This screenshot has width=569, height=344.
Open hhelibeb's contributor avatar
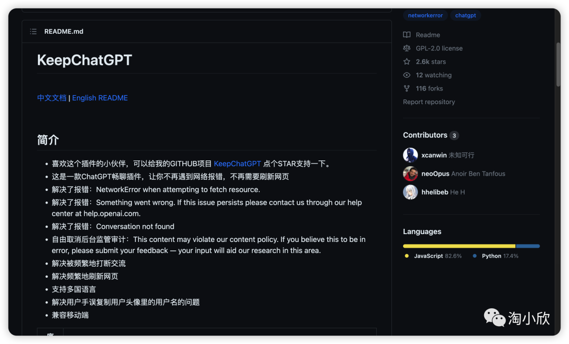pos(410,193)
